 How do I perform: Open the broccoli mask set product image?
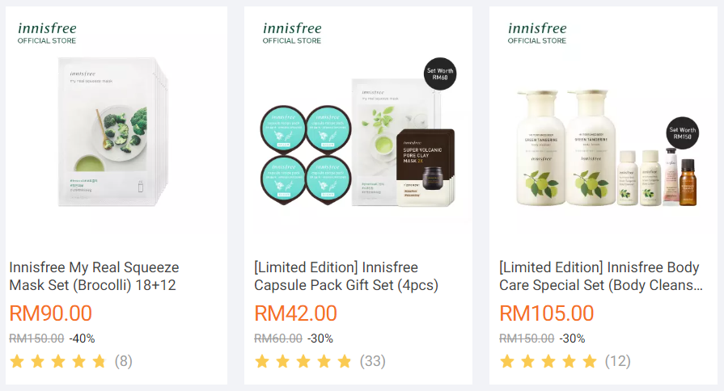[113, 132]
